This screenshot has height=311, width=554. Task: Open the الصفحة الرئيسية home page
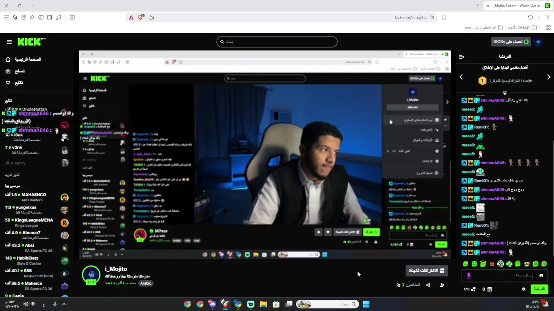point(23,59)
